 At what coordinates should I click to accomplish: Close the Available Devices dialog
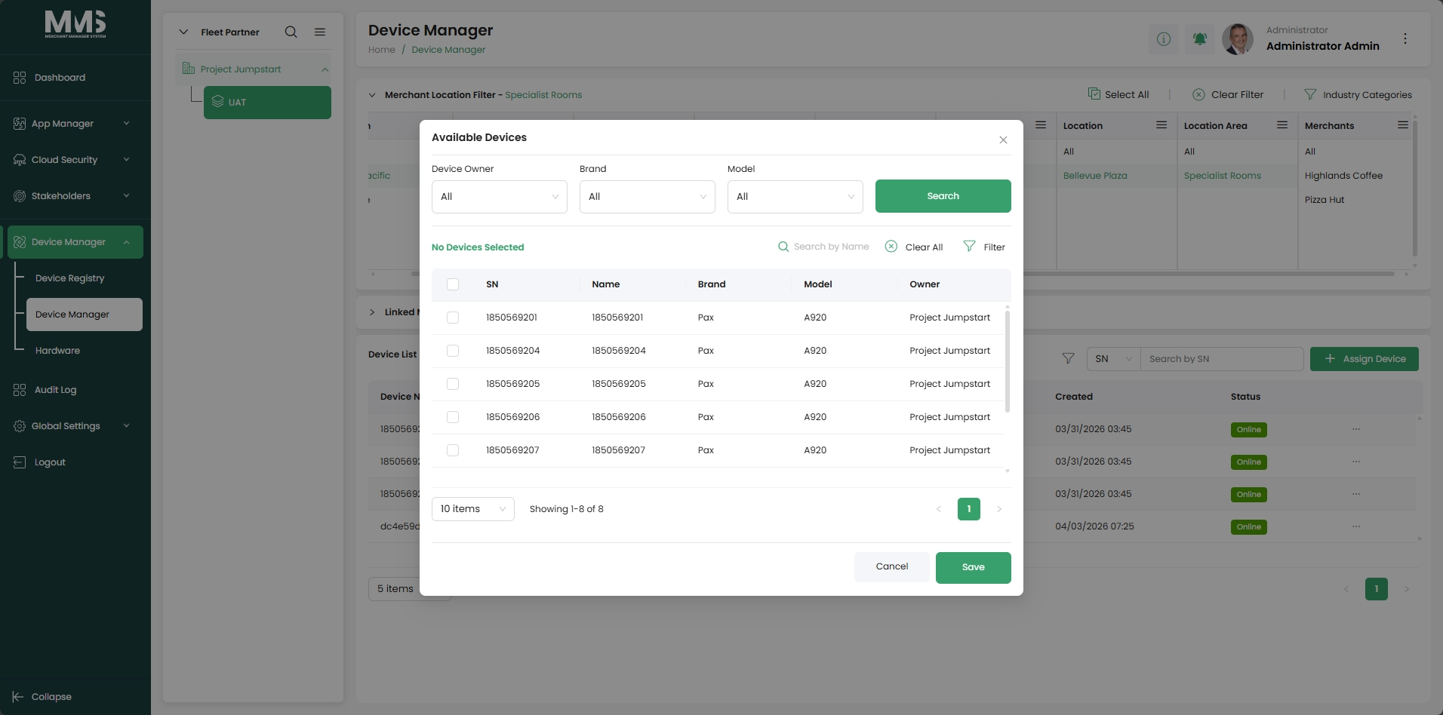tap(1003, 140)
